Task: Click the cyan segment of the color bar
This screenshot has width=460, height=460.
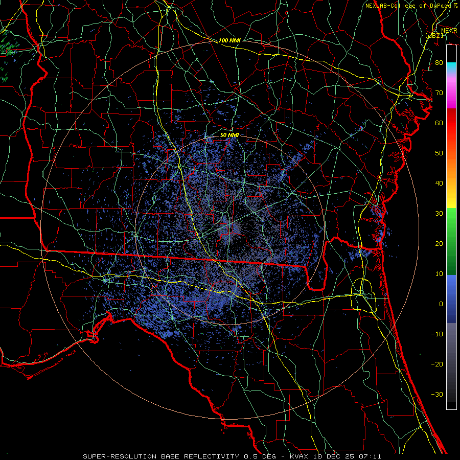Action: [451, 67]
